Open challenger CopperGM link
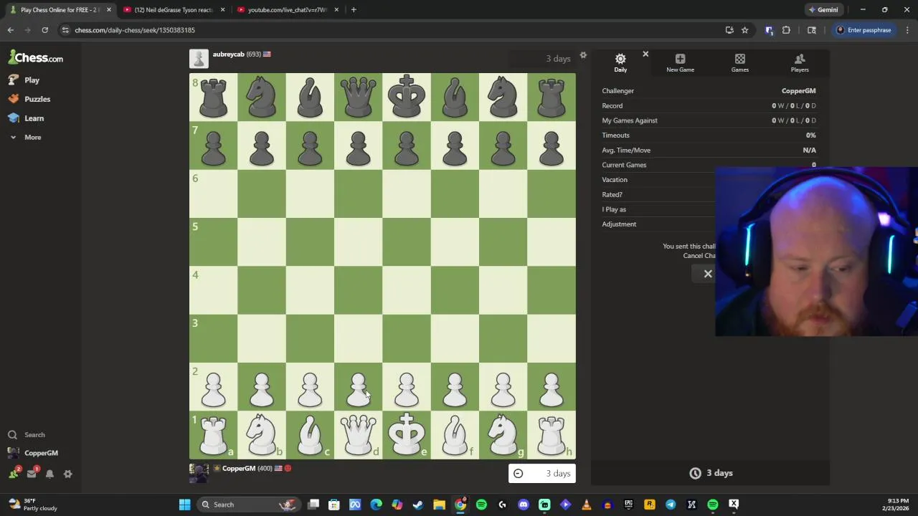The width and height of the screenshot is (918, 516). point(798,91)
